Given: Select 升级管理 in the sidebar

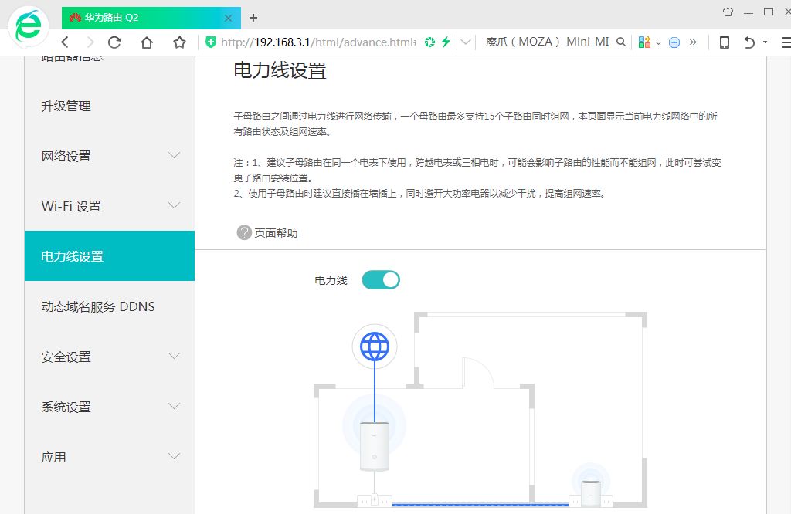Looking at the screenshot, I should click(x=66, y=106).
